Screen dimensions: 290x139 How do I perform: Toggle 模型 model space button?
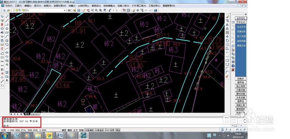click(x=118, y=130)
